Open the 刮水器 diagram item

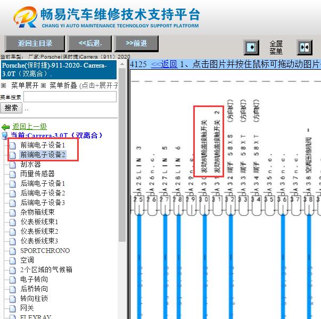click(x=30, y=164)
